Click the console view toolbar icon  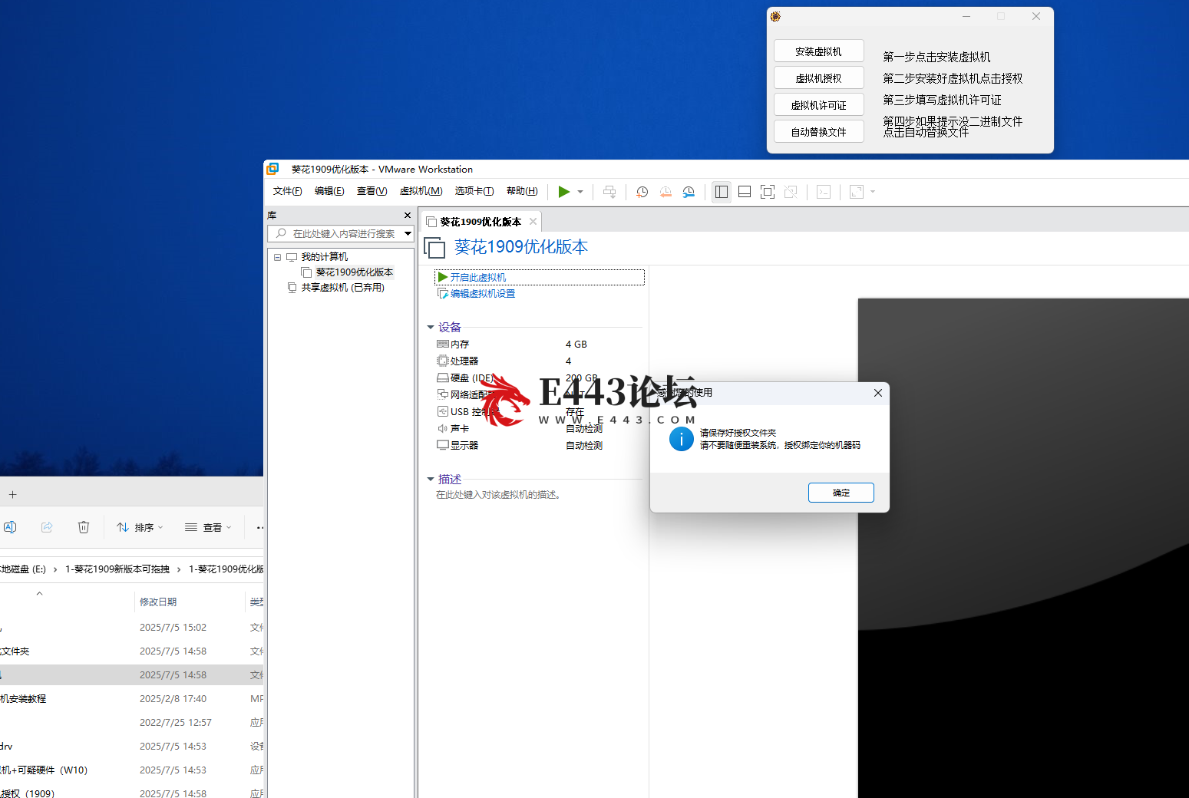coord(824,192)
